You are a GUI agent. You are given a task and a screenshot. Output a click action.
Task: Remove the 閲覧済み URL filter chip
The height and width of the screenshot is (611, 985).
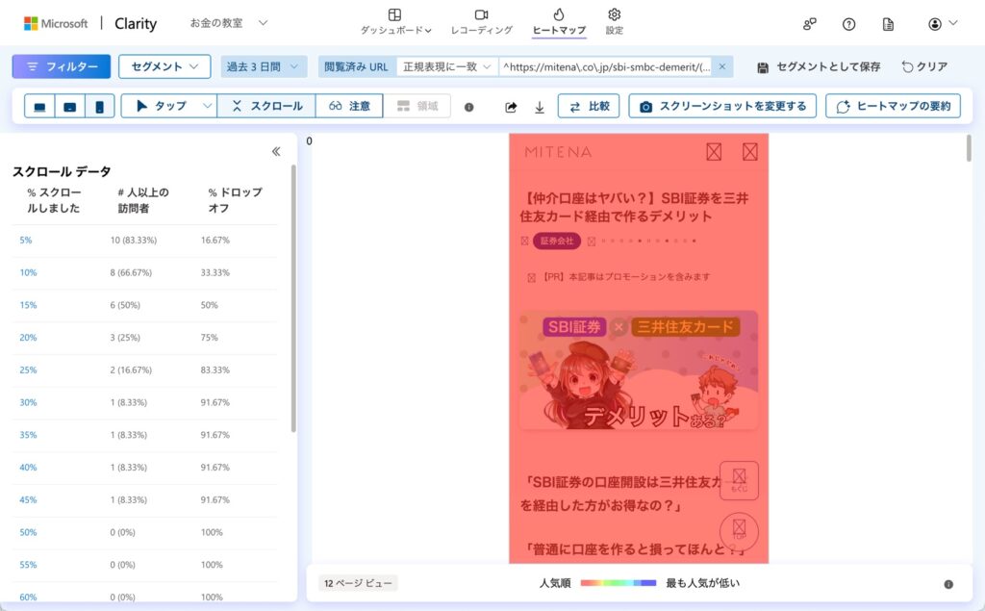[722, 66]
